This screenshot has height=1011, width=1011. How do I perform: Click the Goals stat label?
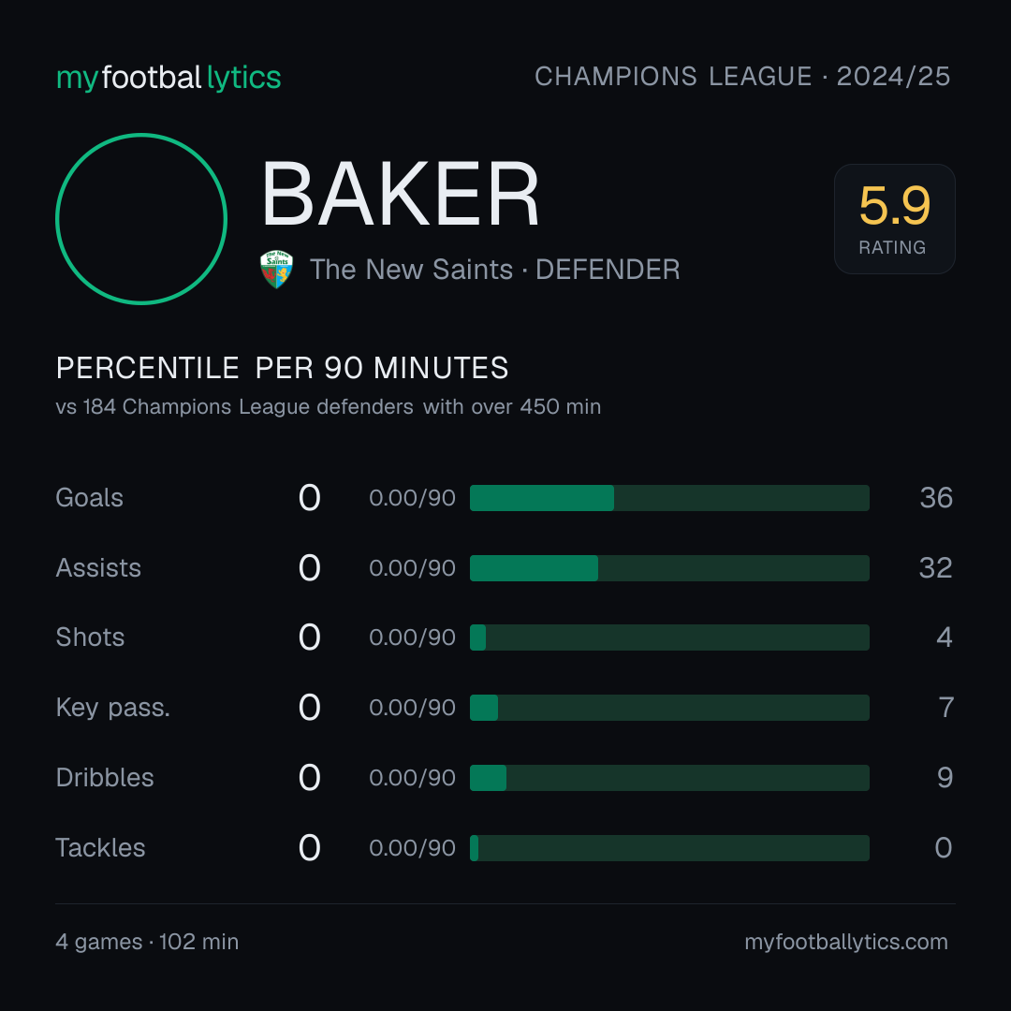click(89, 498)
